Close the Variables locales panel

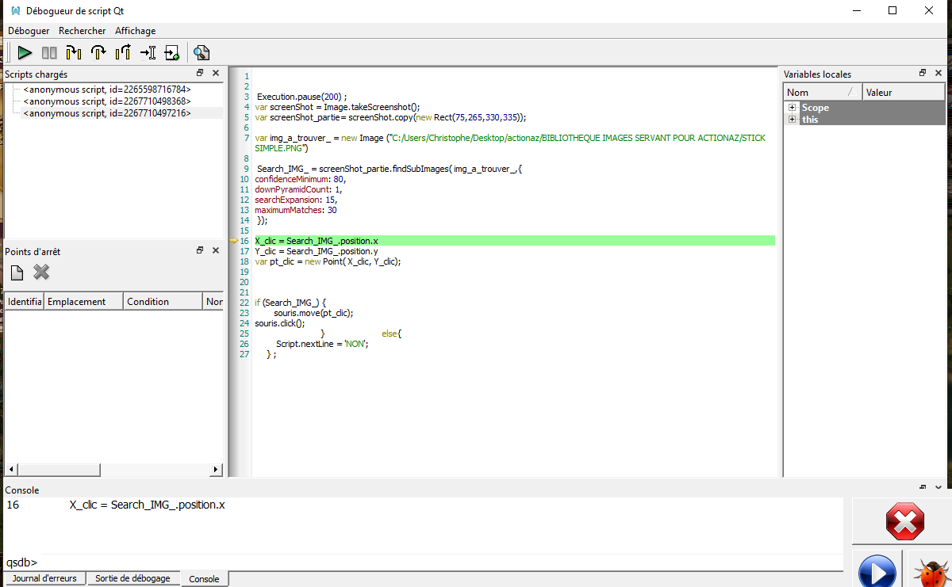(939, 73)
